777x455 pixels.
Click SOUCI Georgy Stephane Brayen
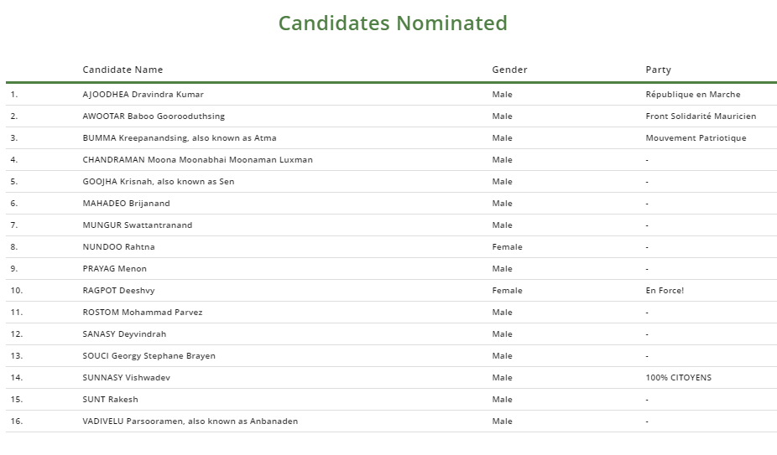(x=149, y=356)
